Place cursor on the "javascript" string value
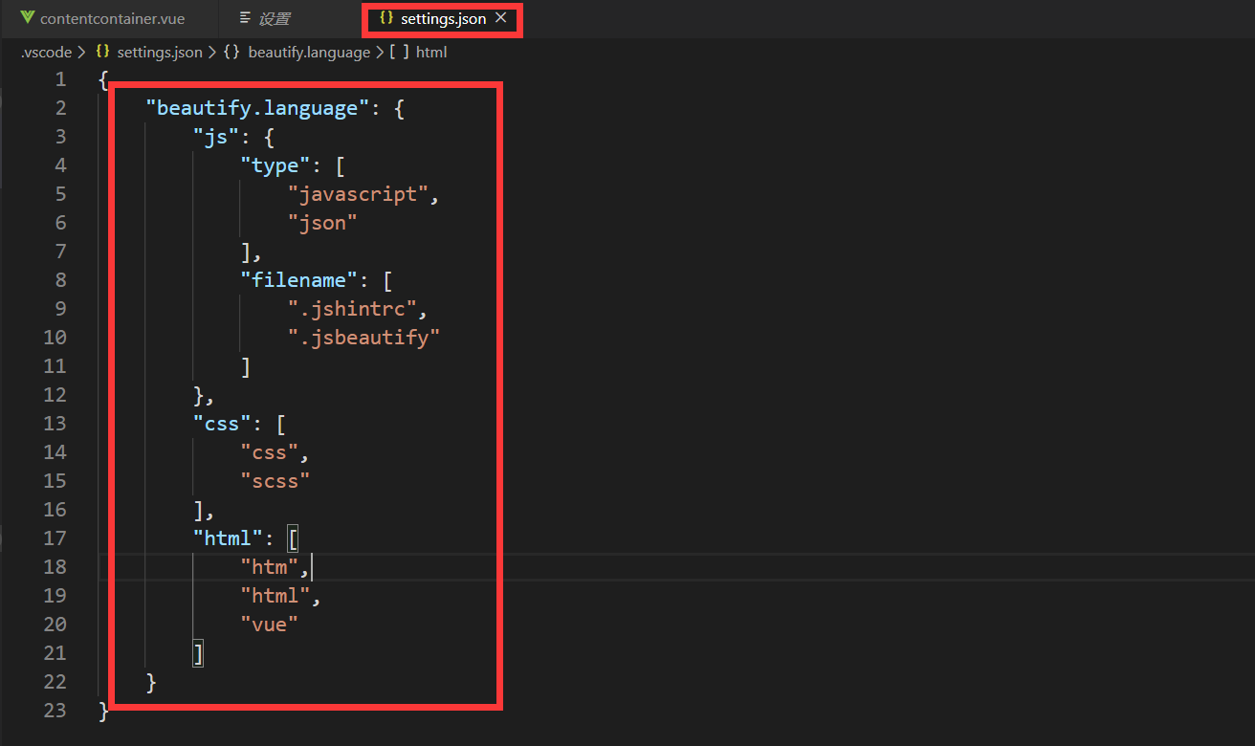 point(359,193)
